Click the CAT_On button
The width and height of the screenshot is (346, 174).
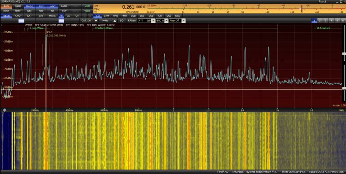coord(86,21)
